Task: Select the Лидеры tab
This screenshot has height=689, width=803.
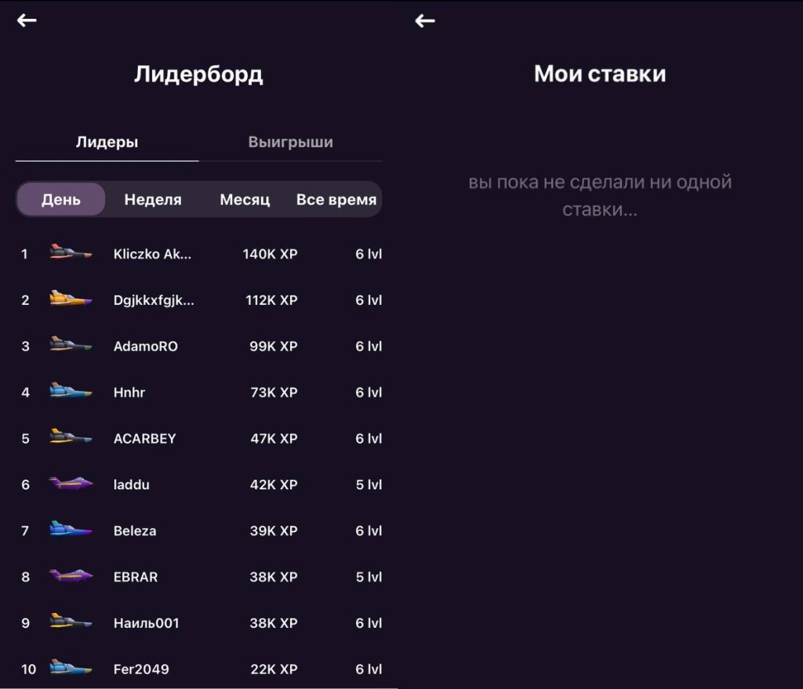Action: 107,143
